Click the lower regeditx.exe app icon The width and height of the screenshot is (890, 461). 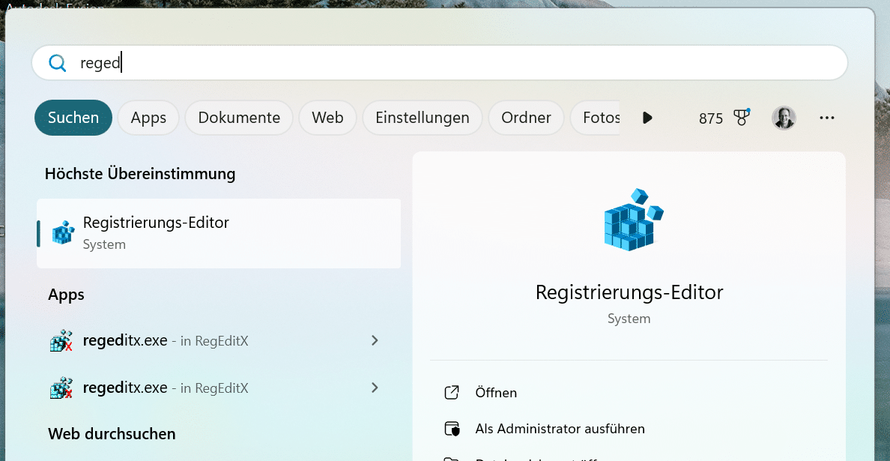click(61, 388)
